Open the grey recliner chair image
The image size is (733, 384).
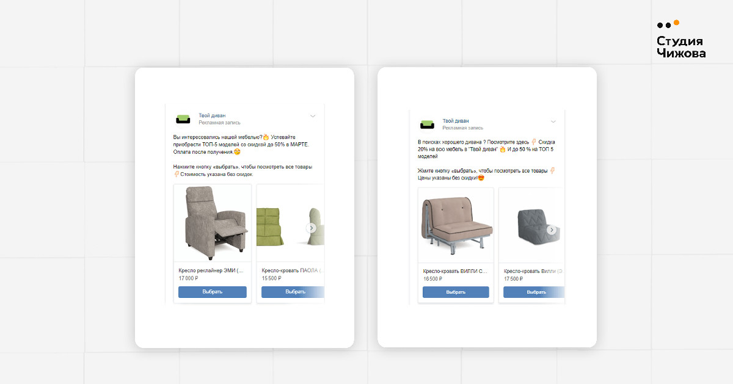point(213,222)
